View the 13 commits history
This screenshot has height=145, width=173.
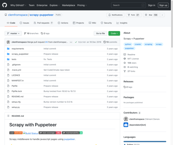coord(110,42)
